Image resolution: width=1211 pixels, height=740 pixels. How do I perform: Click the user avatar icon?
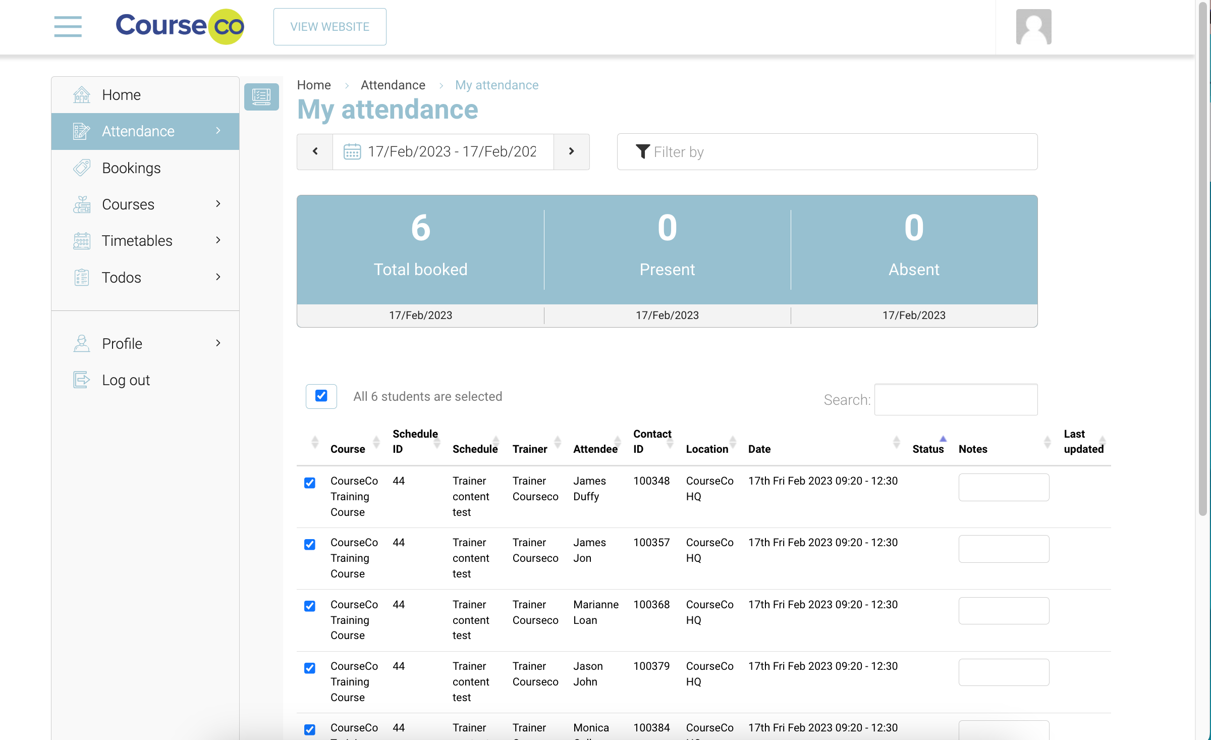[x=1033, y=27]
